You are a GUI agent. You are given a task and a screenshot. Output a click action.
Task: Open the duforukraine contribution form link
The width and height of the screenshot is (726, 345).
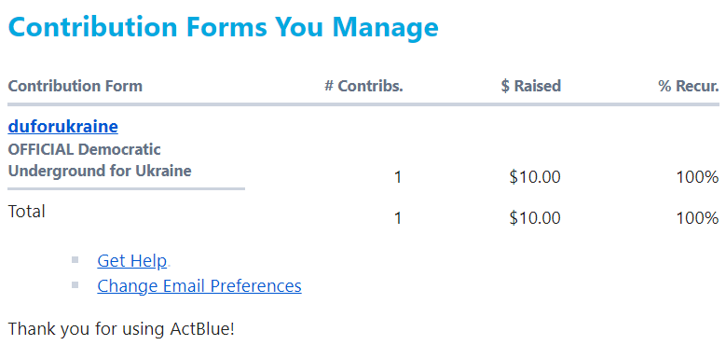tap(63, 127)
